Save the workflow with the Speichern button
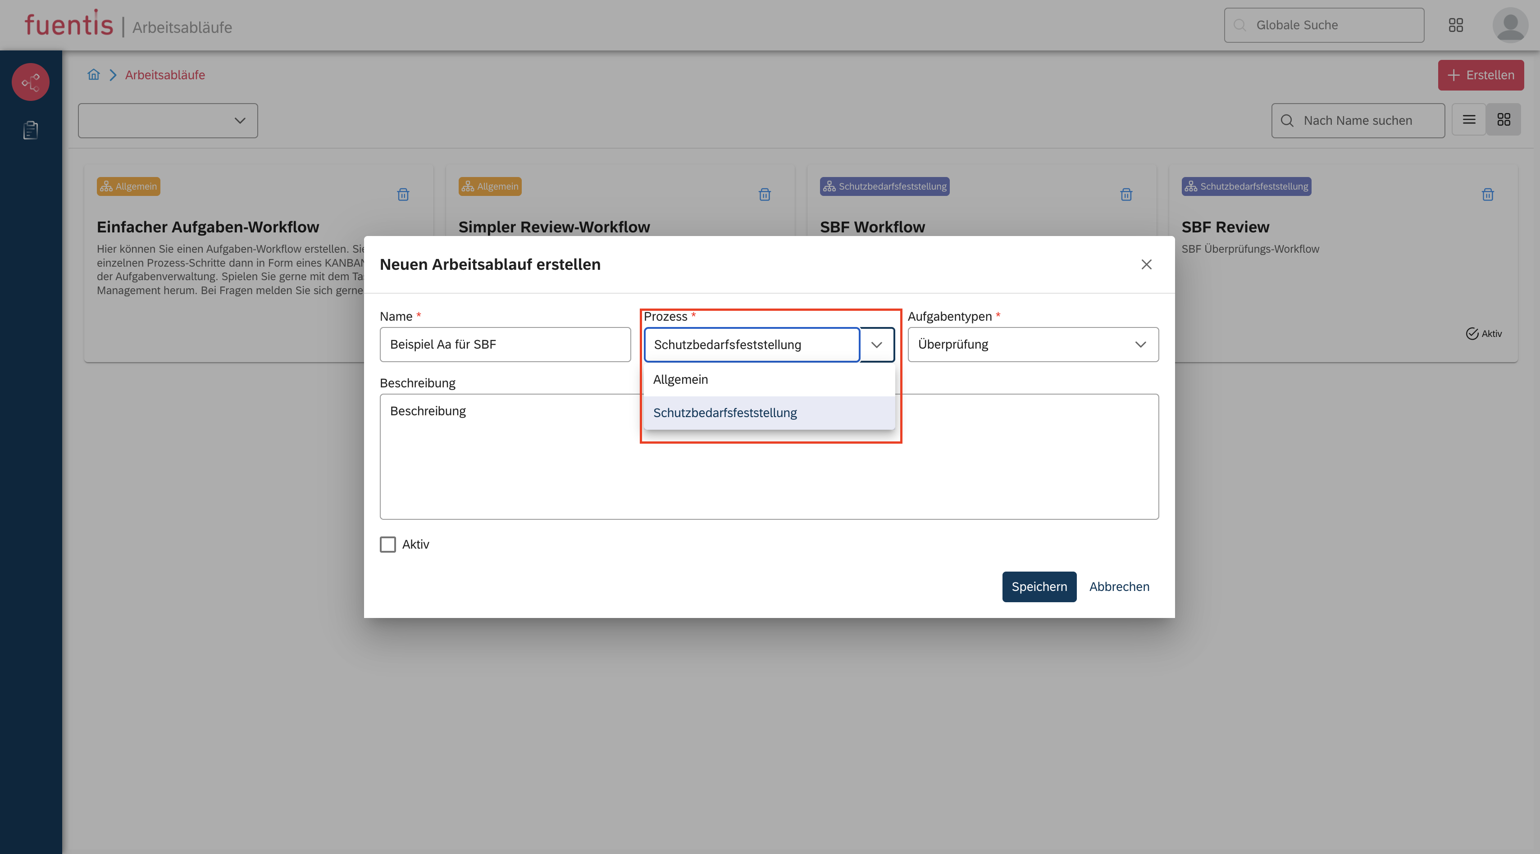The image size is (1540, 854). point(1039,586)
